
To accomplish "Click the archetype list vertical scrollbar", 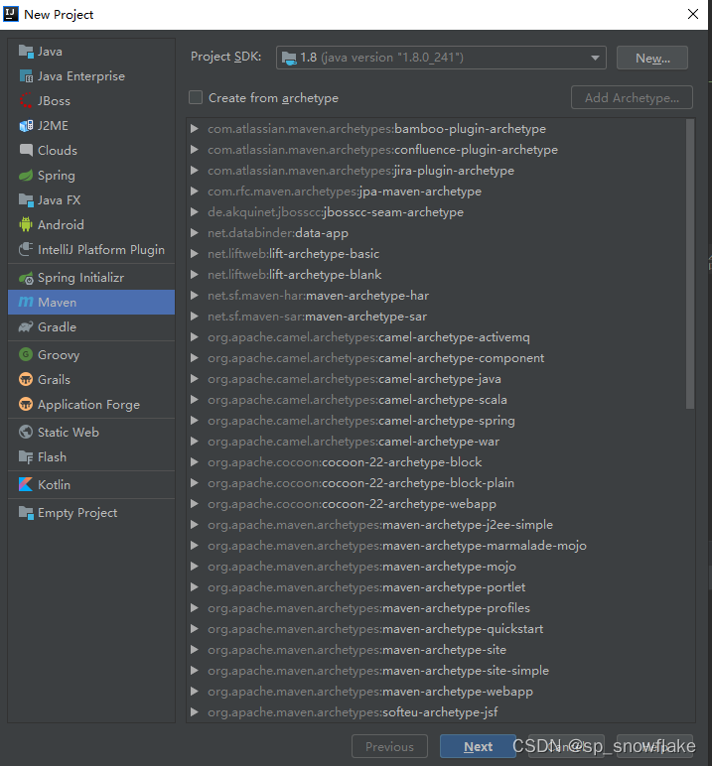I will (690, 264).
